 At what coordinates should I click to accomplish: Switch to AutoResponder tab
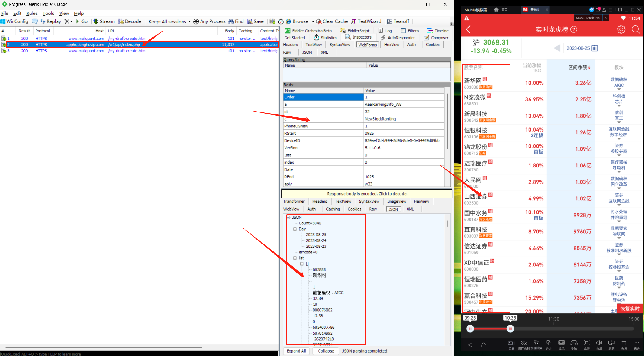click(398, 38)
